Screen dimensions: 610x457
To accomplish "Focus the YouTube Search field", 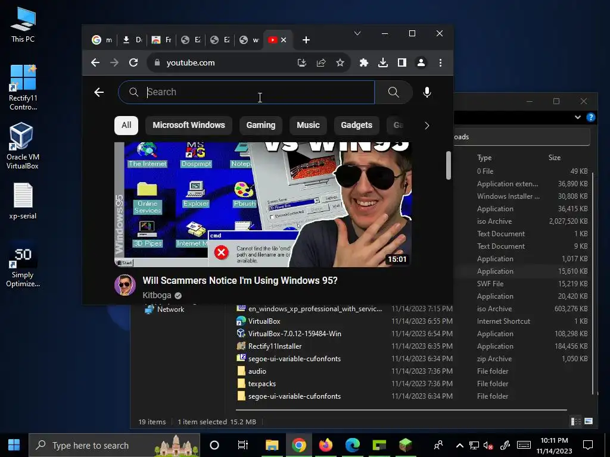I will click(x=246, y=92).
